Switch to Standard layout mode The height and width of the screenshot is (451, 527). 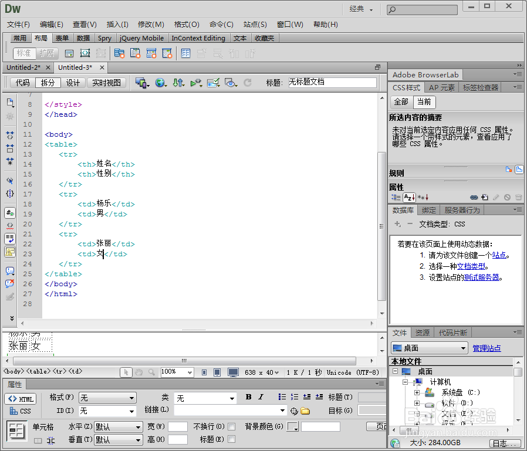(x=24, y=53)
